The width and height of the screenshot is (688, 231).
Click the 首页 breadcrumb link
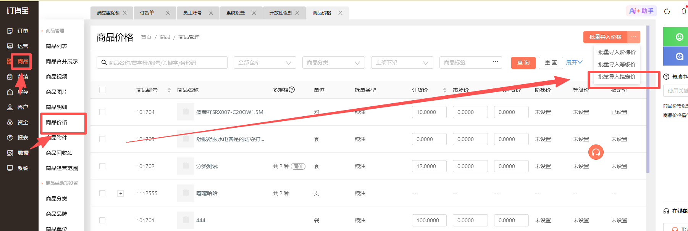pos(146,37)
